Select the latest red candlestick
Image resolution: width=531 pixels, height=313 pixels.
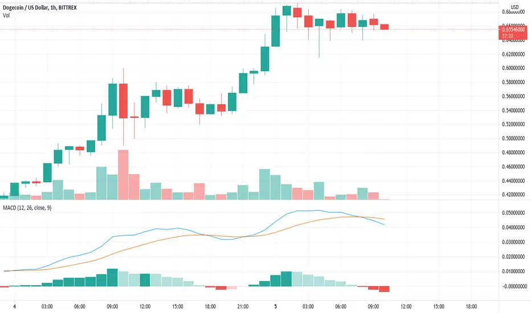pos(385,27)
